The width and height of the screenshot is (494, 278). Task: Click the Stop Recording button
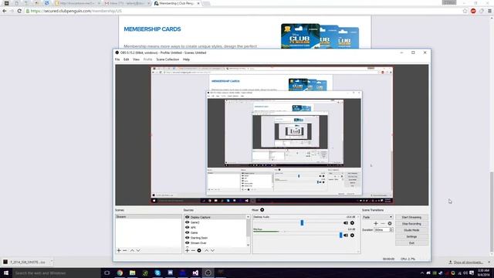click(411, 224)
